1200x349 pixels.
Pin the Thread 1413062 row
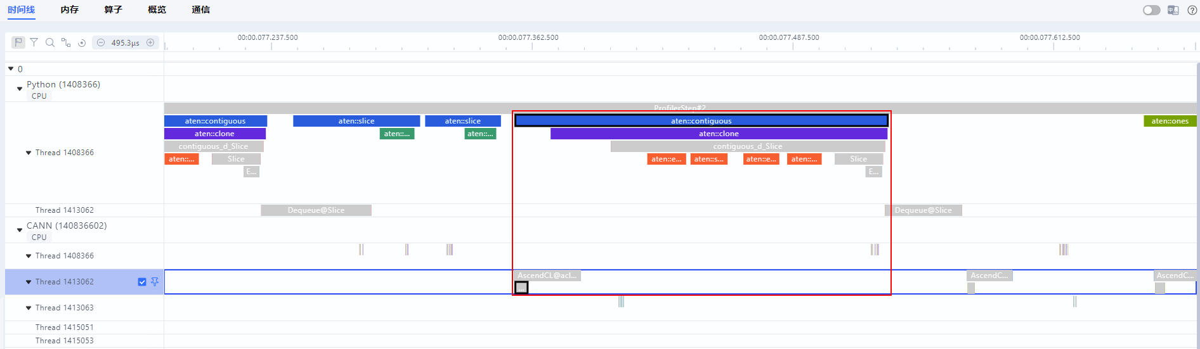pyautogui.click(x=155, y=282)
